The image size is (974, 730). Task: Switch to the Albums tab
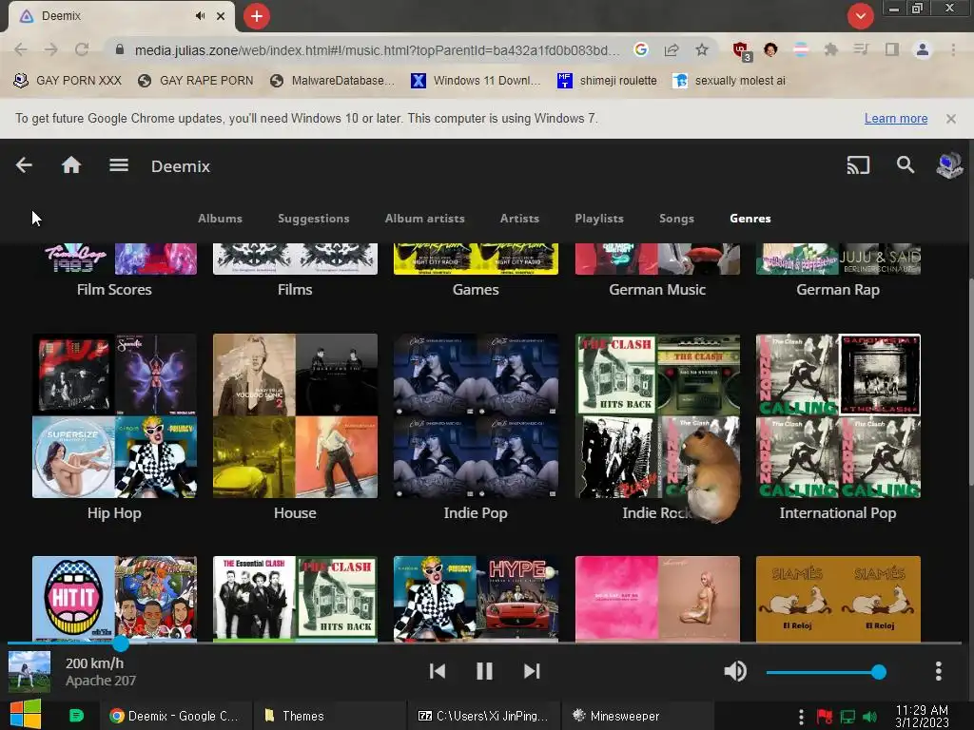220,219
